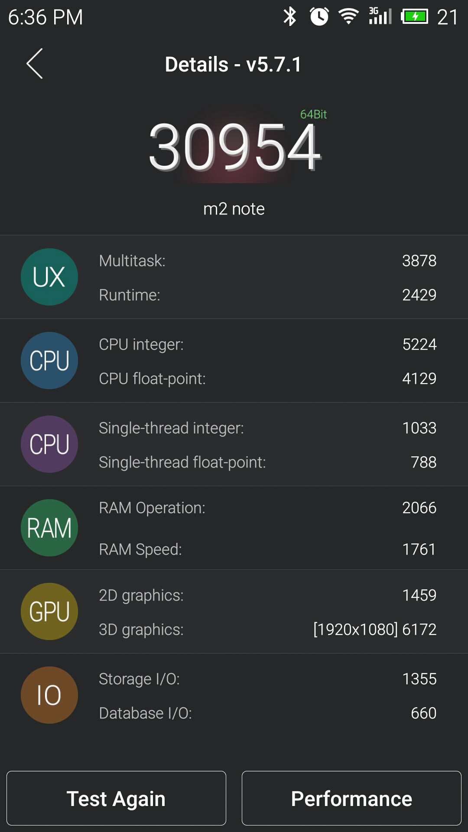Tap the 3D graphics result row

click(267, 630)
